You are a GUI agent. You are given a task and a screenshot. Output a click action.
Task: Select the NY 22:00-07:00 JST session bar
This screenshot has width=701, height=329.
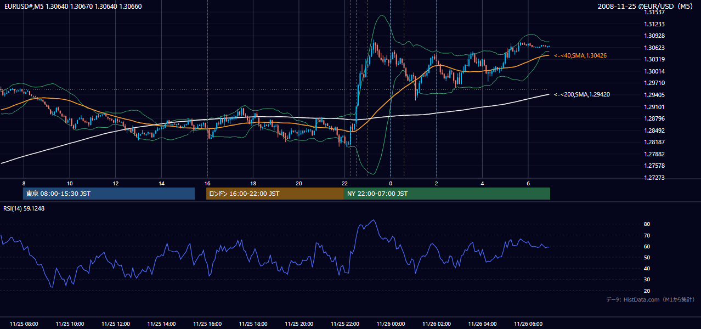447,194
